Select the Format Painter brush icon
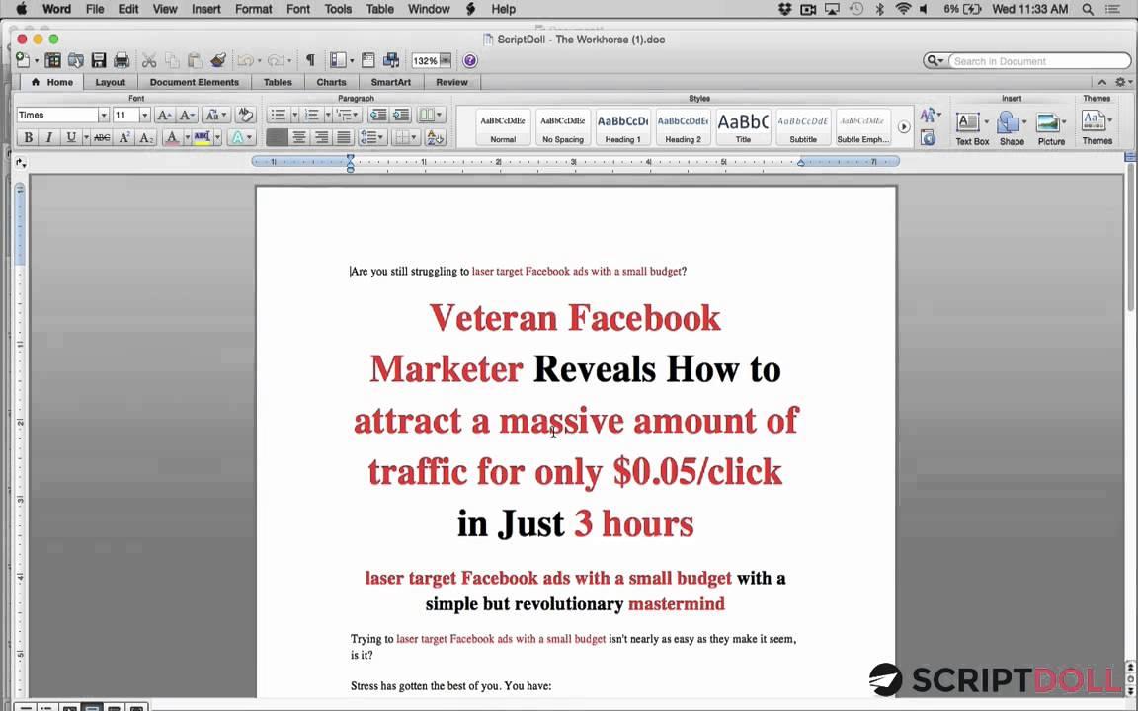Screen dimensions: 1138x711 (x=217, y=60)
